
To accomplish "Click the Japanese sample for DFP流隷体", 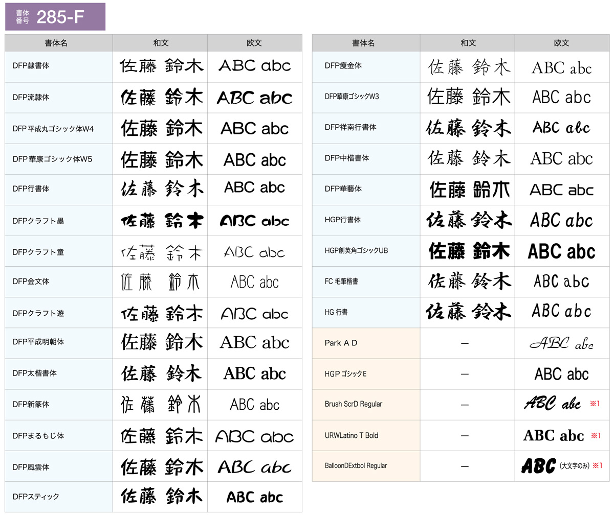I will pos(161,98).
